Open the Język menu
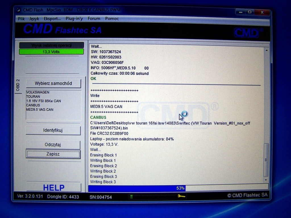 [x=34, y=19]
